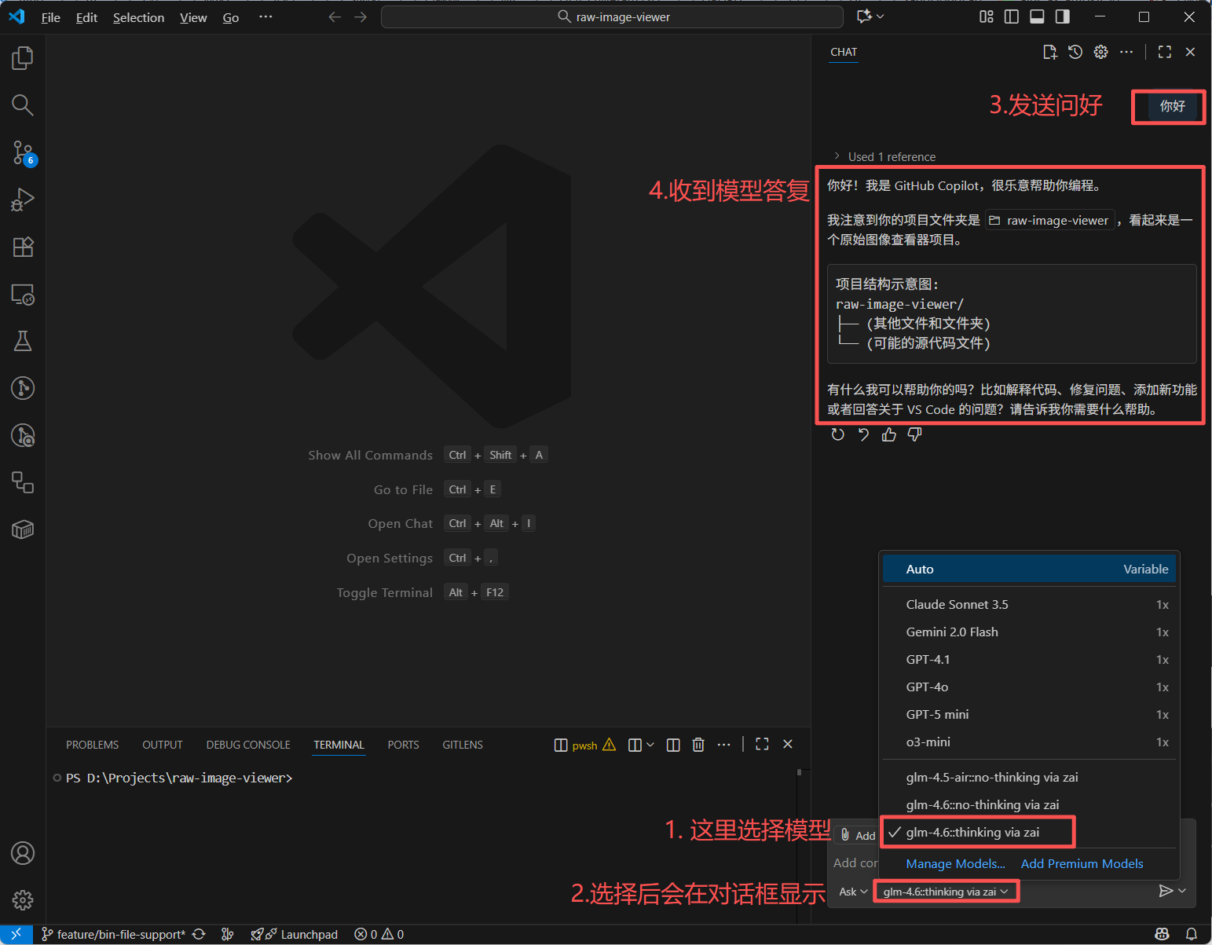The image size is (1212, 945).
Task: Start a new chat session in Copilot
Action: [x=1050, y=52]
